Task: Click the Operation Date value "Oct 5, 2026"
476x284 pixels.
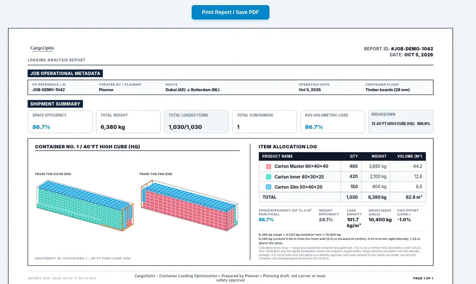Action: click(x=310, y=90)
